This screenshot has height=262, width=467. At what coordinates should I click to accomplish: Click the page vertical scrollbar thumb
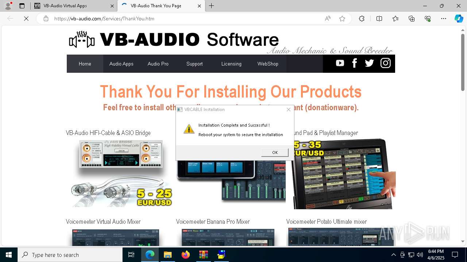[x=463, y=62]
